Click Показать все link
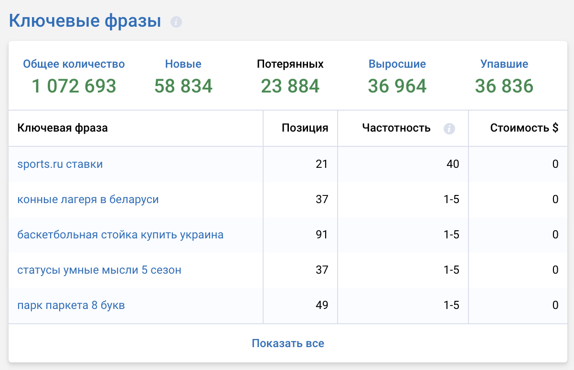Viewport: 574px width, 370px height. click(x=288, y=343)
